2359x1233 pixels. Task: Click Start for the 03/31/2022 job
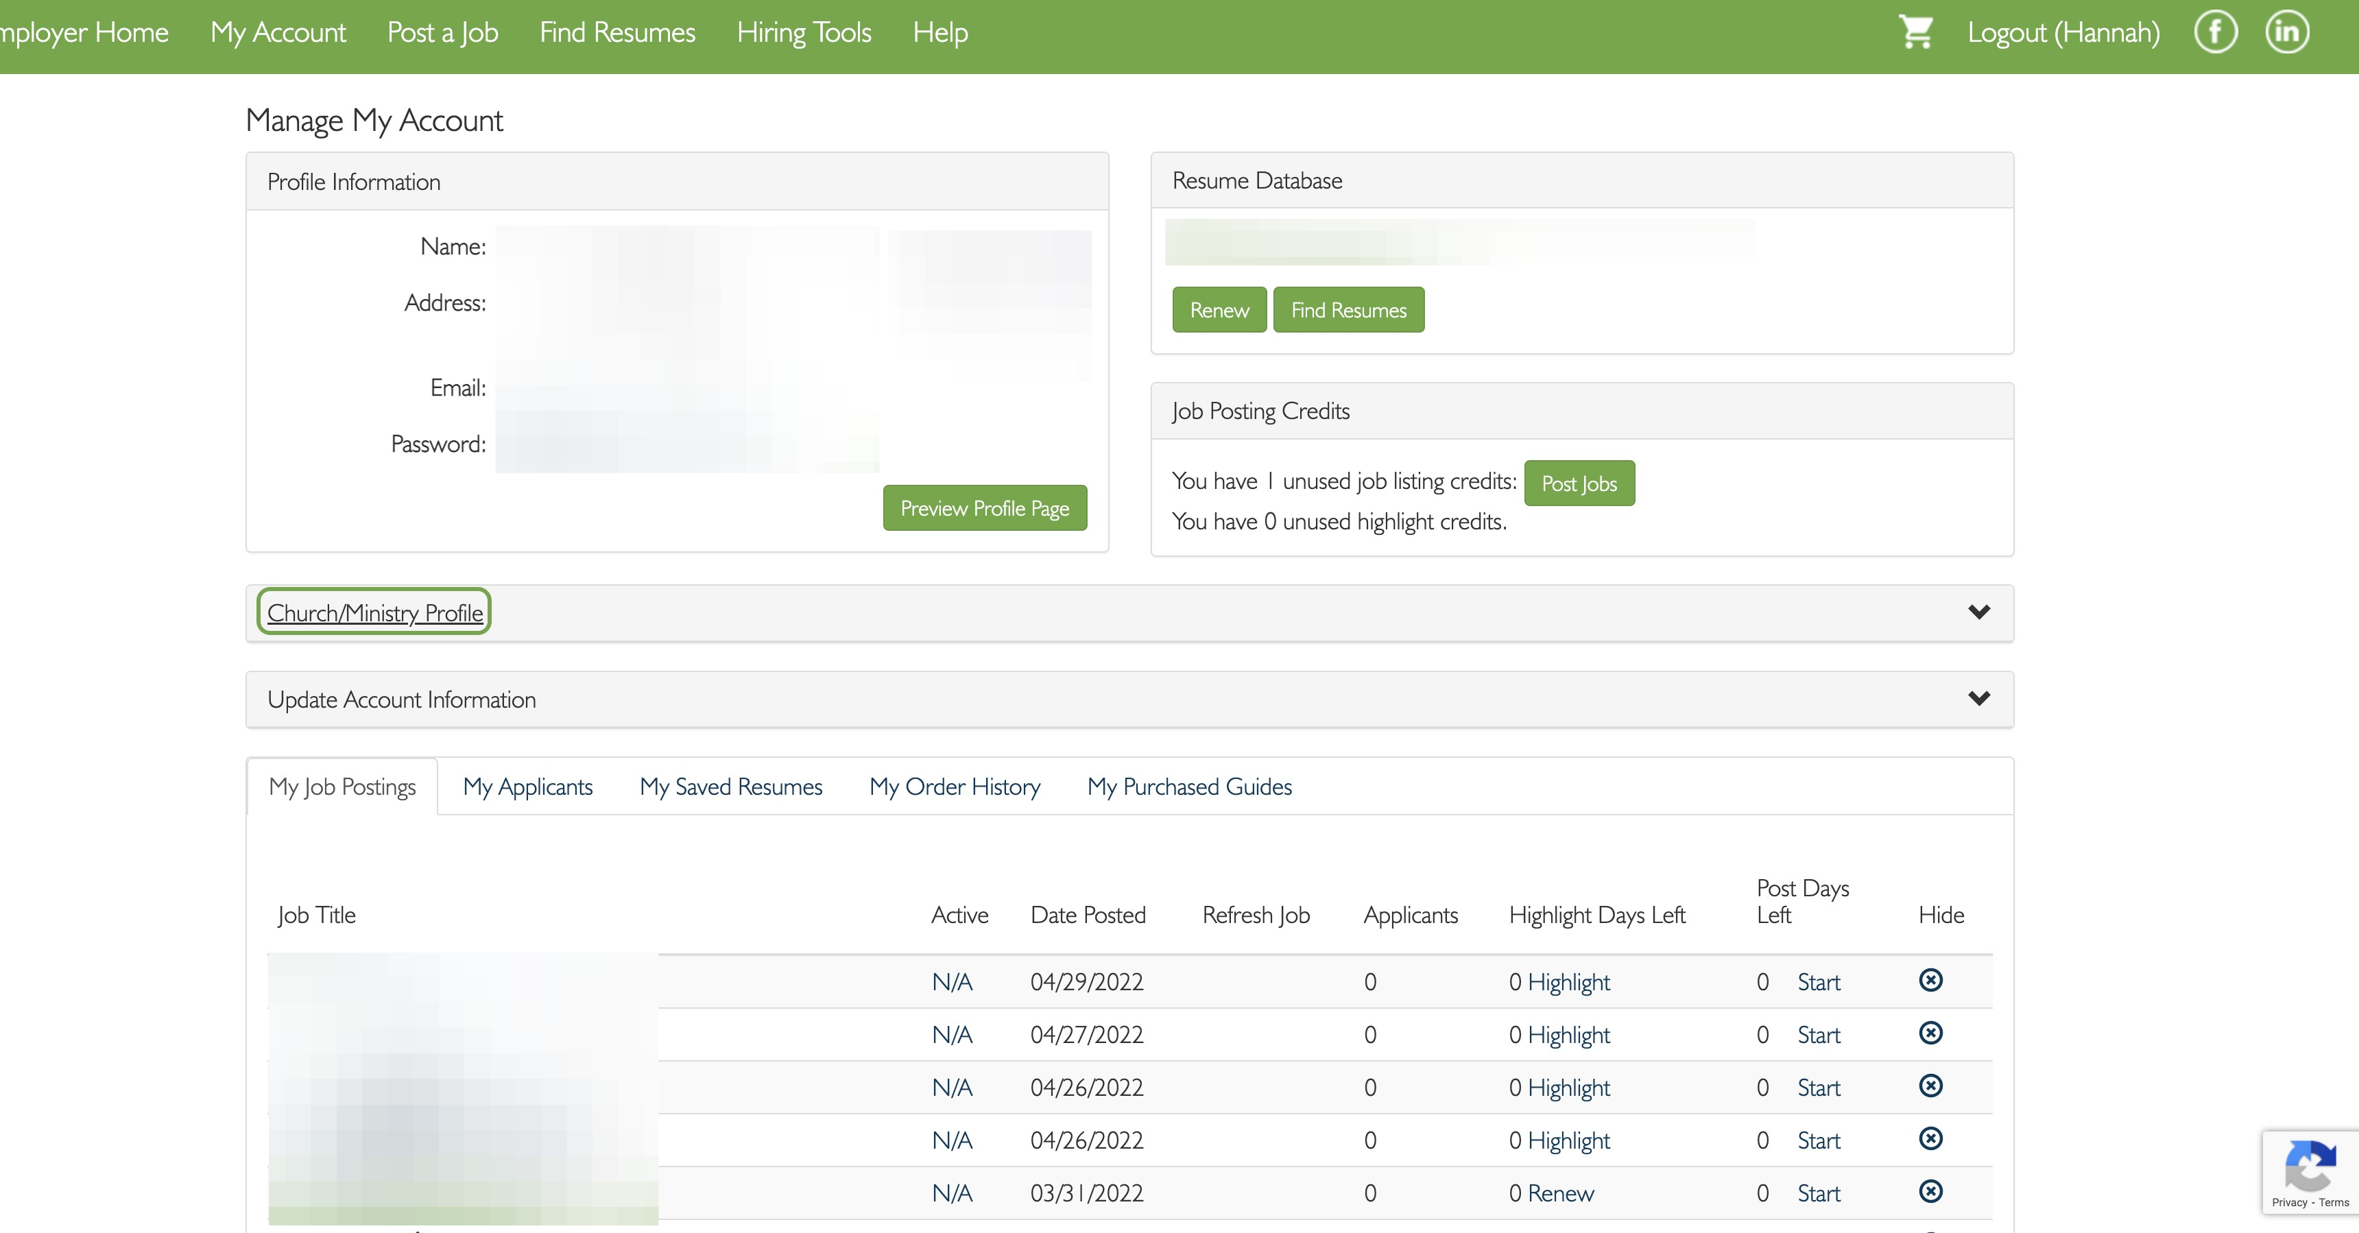[1819, 1194]
